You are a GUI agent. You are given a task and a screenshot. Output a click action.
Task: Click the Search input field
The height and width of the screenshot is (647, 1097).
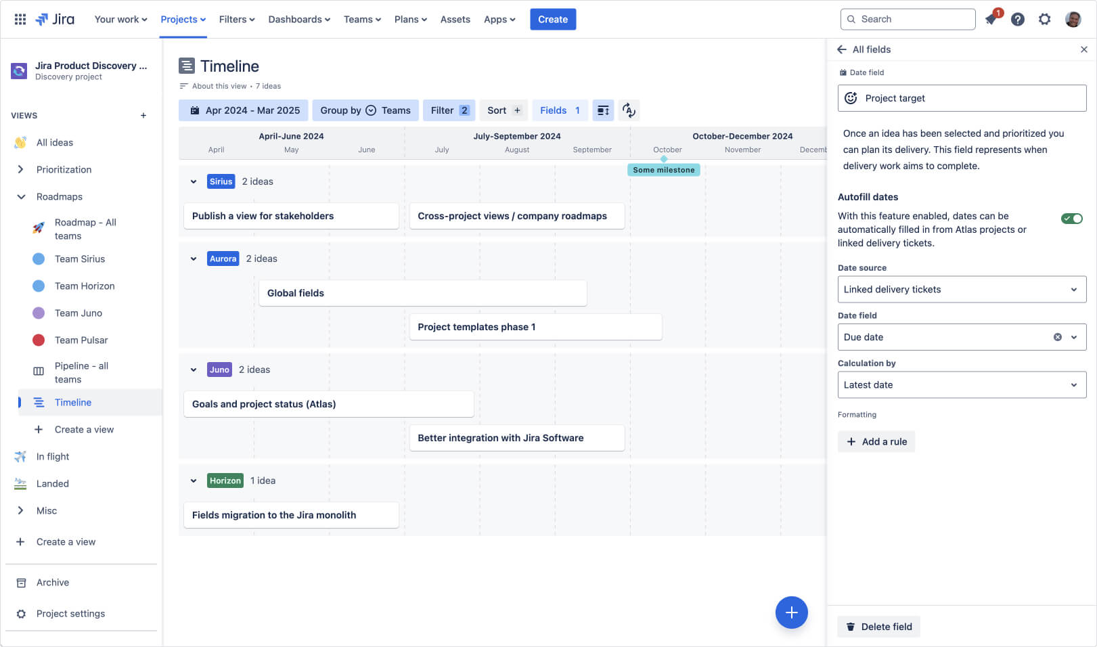tap(908, 19)
